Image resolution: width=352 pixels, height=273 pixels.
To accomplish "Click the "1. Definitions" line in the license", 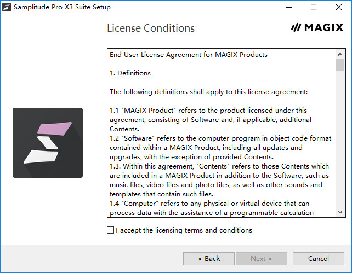I will coord(130,73).
